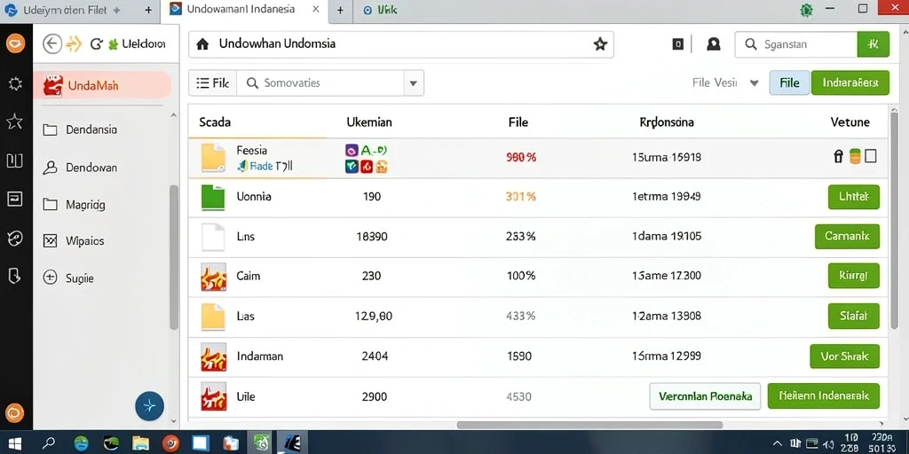
Task: Click the Fleiıenn Indenaraik button
Action: click(x=823, y=396)
